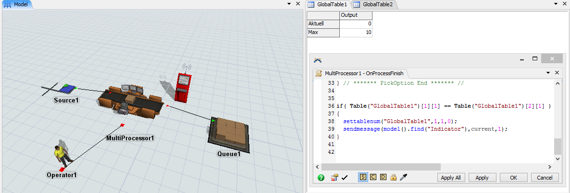Click the Max output cell with value 10

coord(356,33)
